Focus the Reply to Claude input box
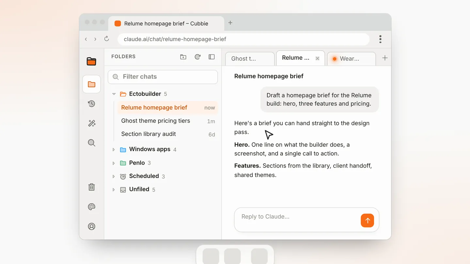This screenshot has height=264, width=470. pos(307,220)
